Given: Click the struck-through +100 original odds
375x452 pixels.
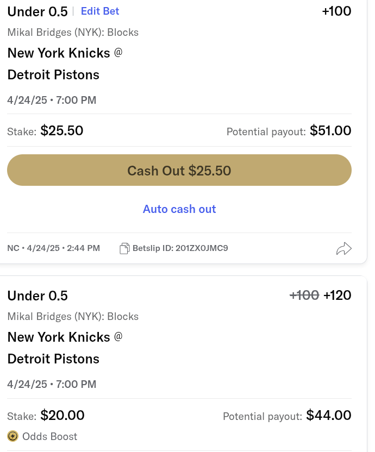Looking at the screenshot, I should tap(304, 295).
